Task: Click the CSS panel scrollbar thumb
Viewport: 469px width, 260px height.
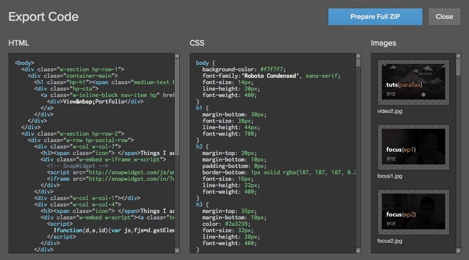Action: (x=359, y=62)
